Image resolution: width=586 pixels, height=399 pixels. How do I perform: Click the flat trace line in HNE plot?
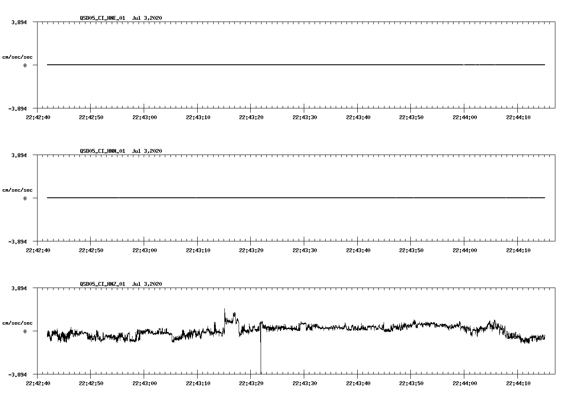296,65
